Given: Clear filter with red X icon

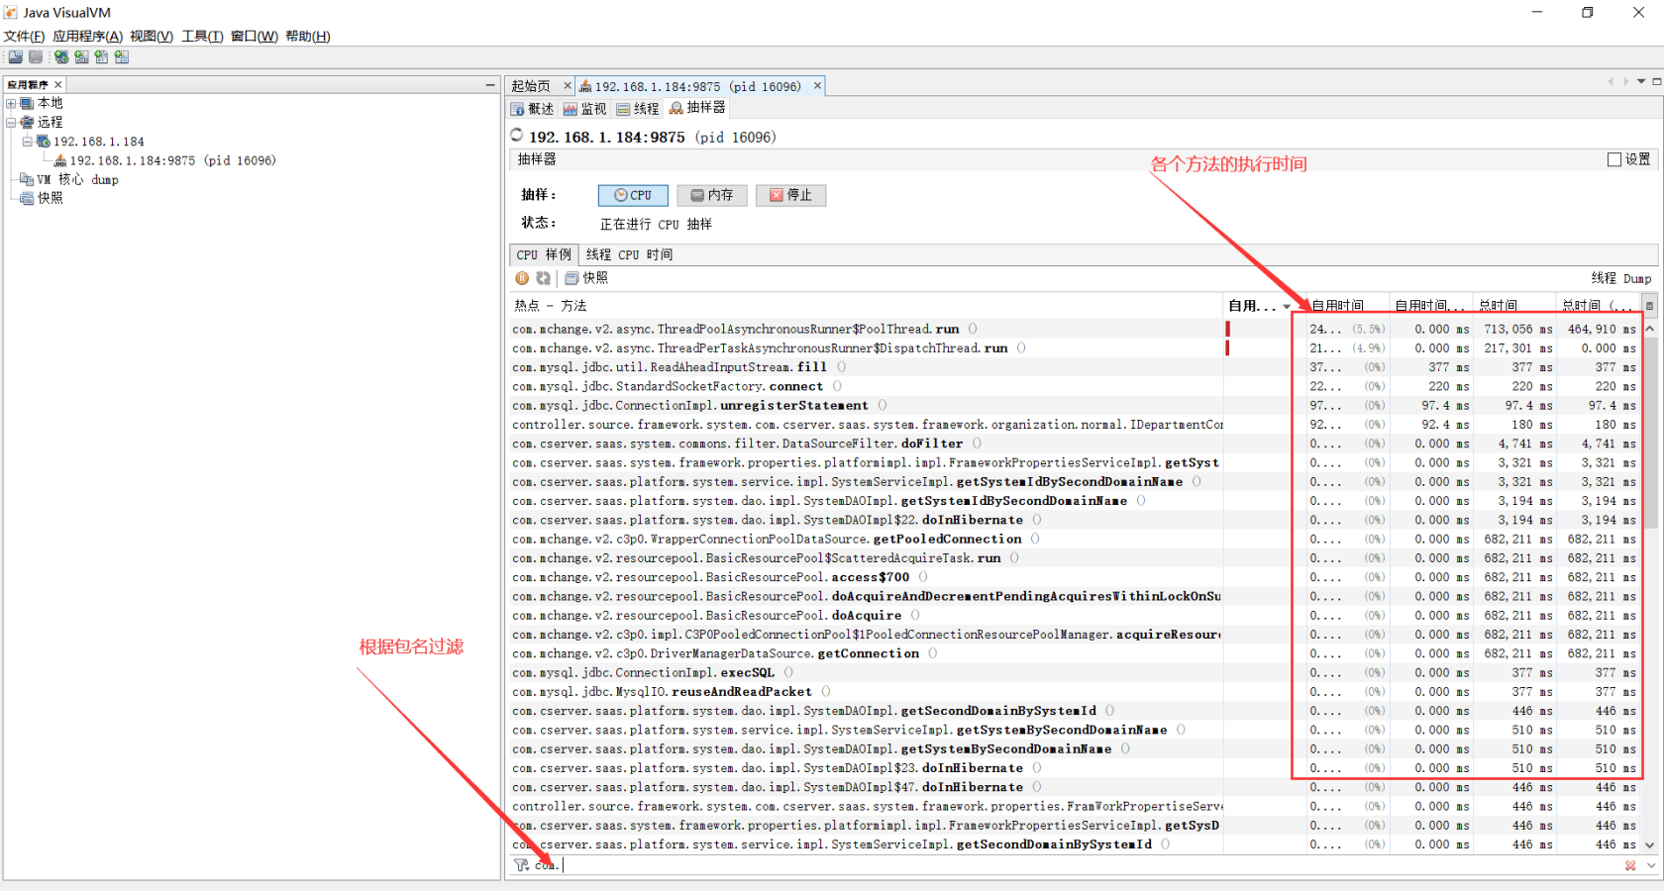Looking at the screenshot, I should point(1630,865).
